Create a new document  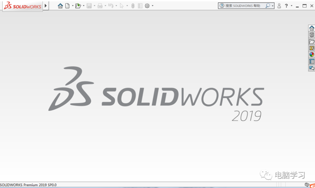click(68, 6)
